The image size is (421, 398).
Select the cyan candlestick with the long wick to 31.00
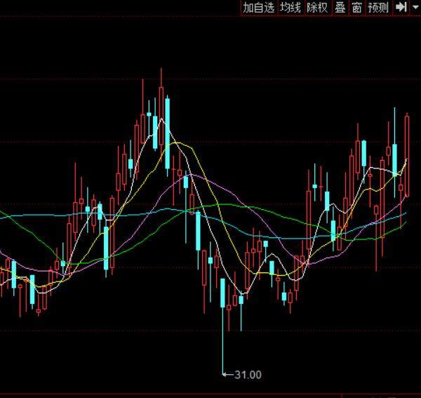(222, 293)
